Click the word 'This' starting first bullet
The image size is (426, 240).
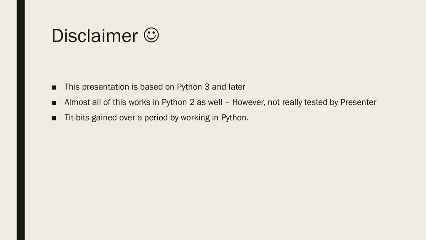click(72, 87)
